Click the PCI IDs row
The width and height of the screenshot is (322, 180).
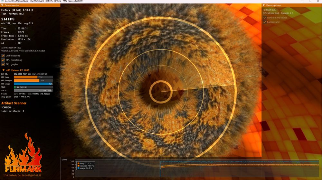point(24,74)
